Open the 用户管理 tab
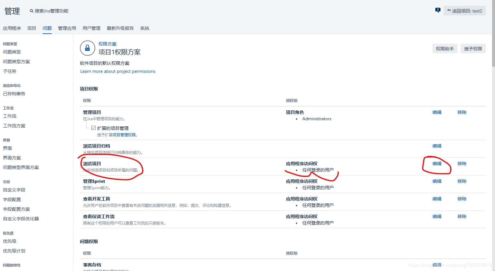Image resolution: width=495 pixels, height=271 pixels. coord(91,28)
